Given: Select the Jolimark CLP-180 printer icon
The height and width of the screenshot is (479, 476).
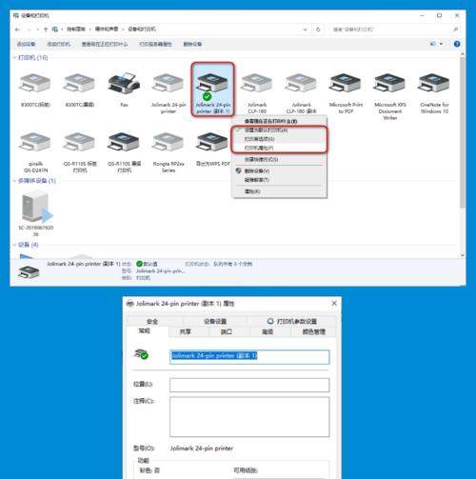Looking at the screenshot, I should pyautogui.click(x=257, y=84).
